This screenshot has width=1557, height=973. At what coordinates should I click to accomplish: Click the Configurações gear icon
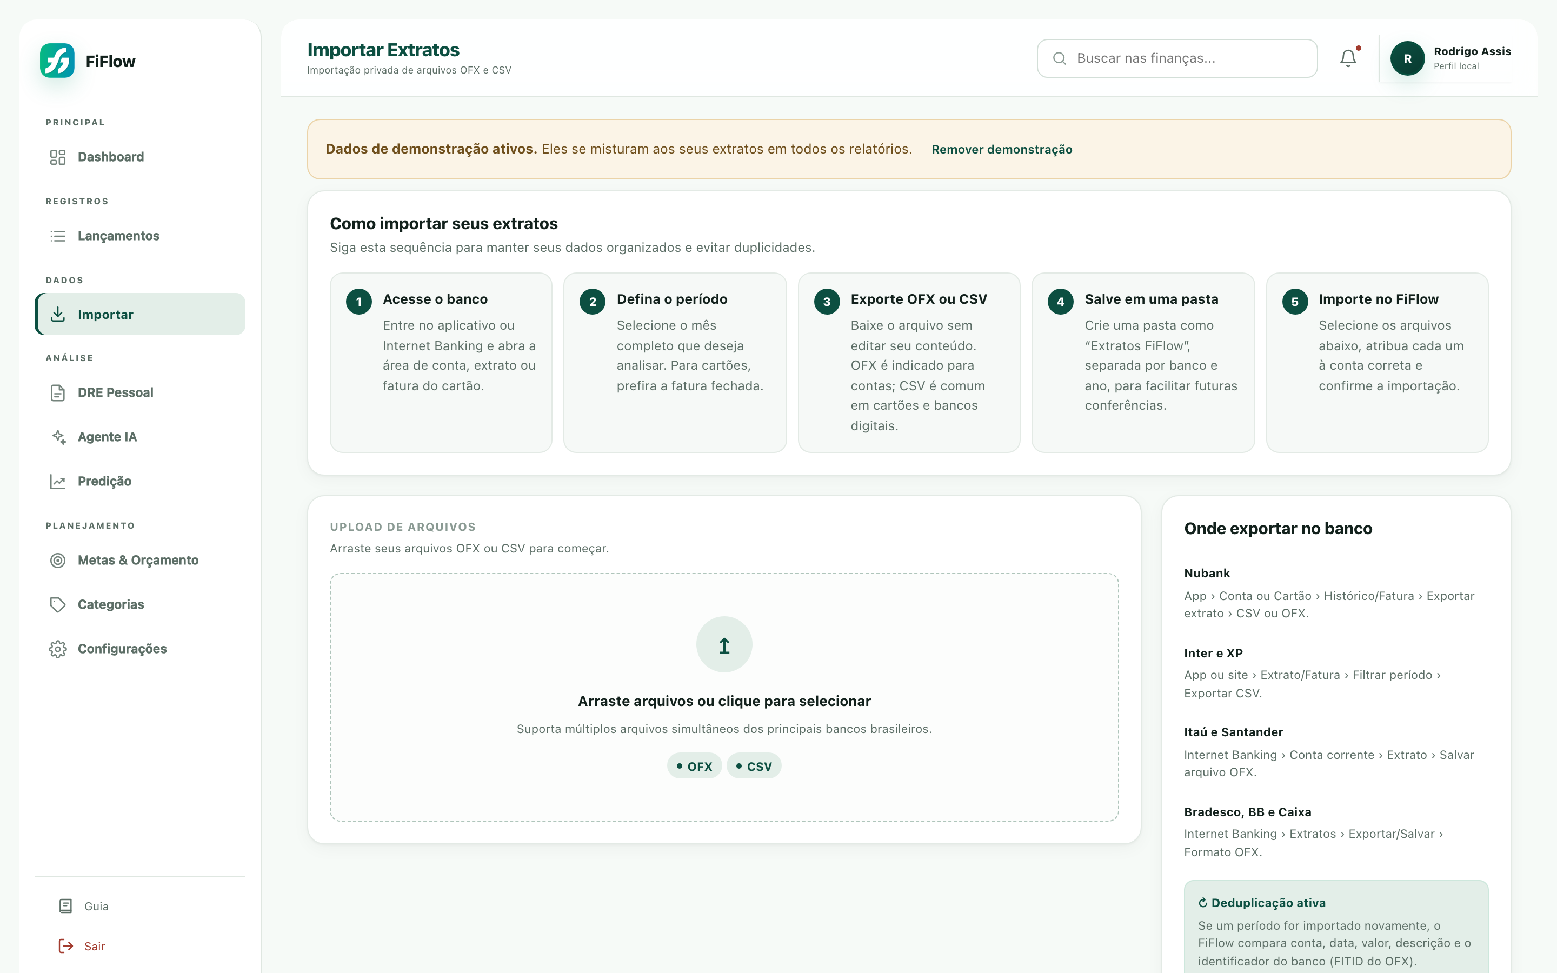click(58, 649)
